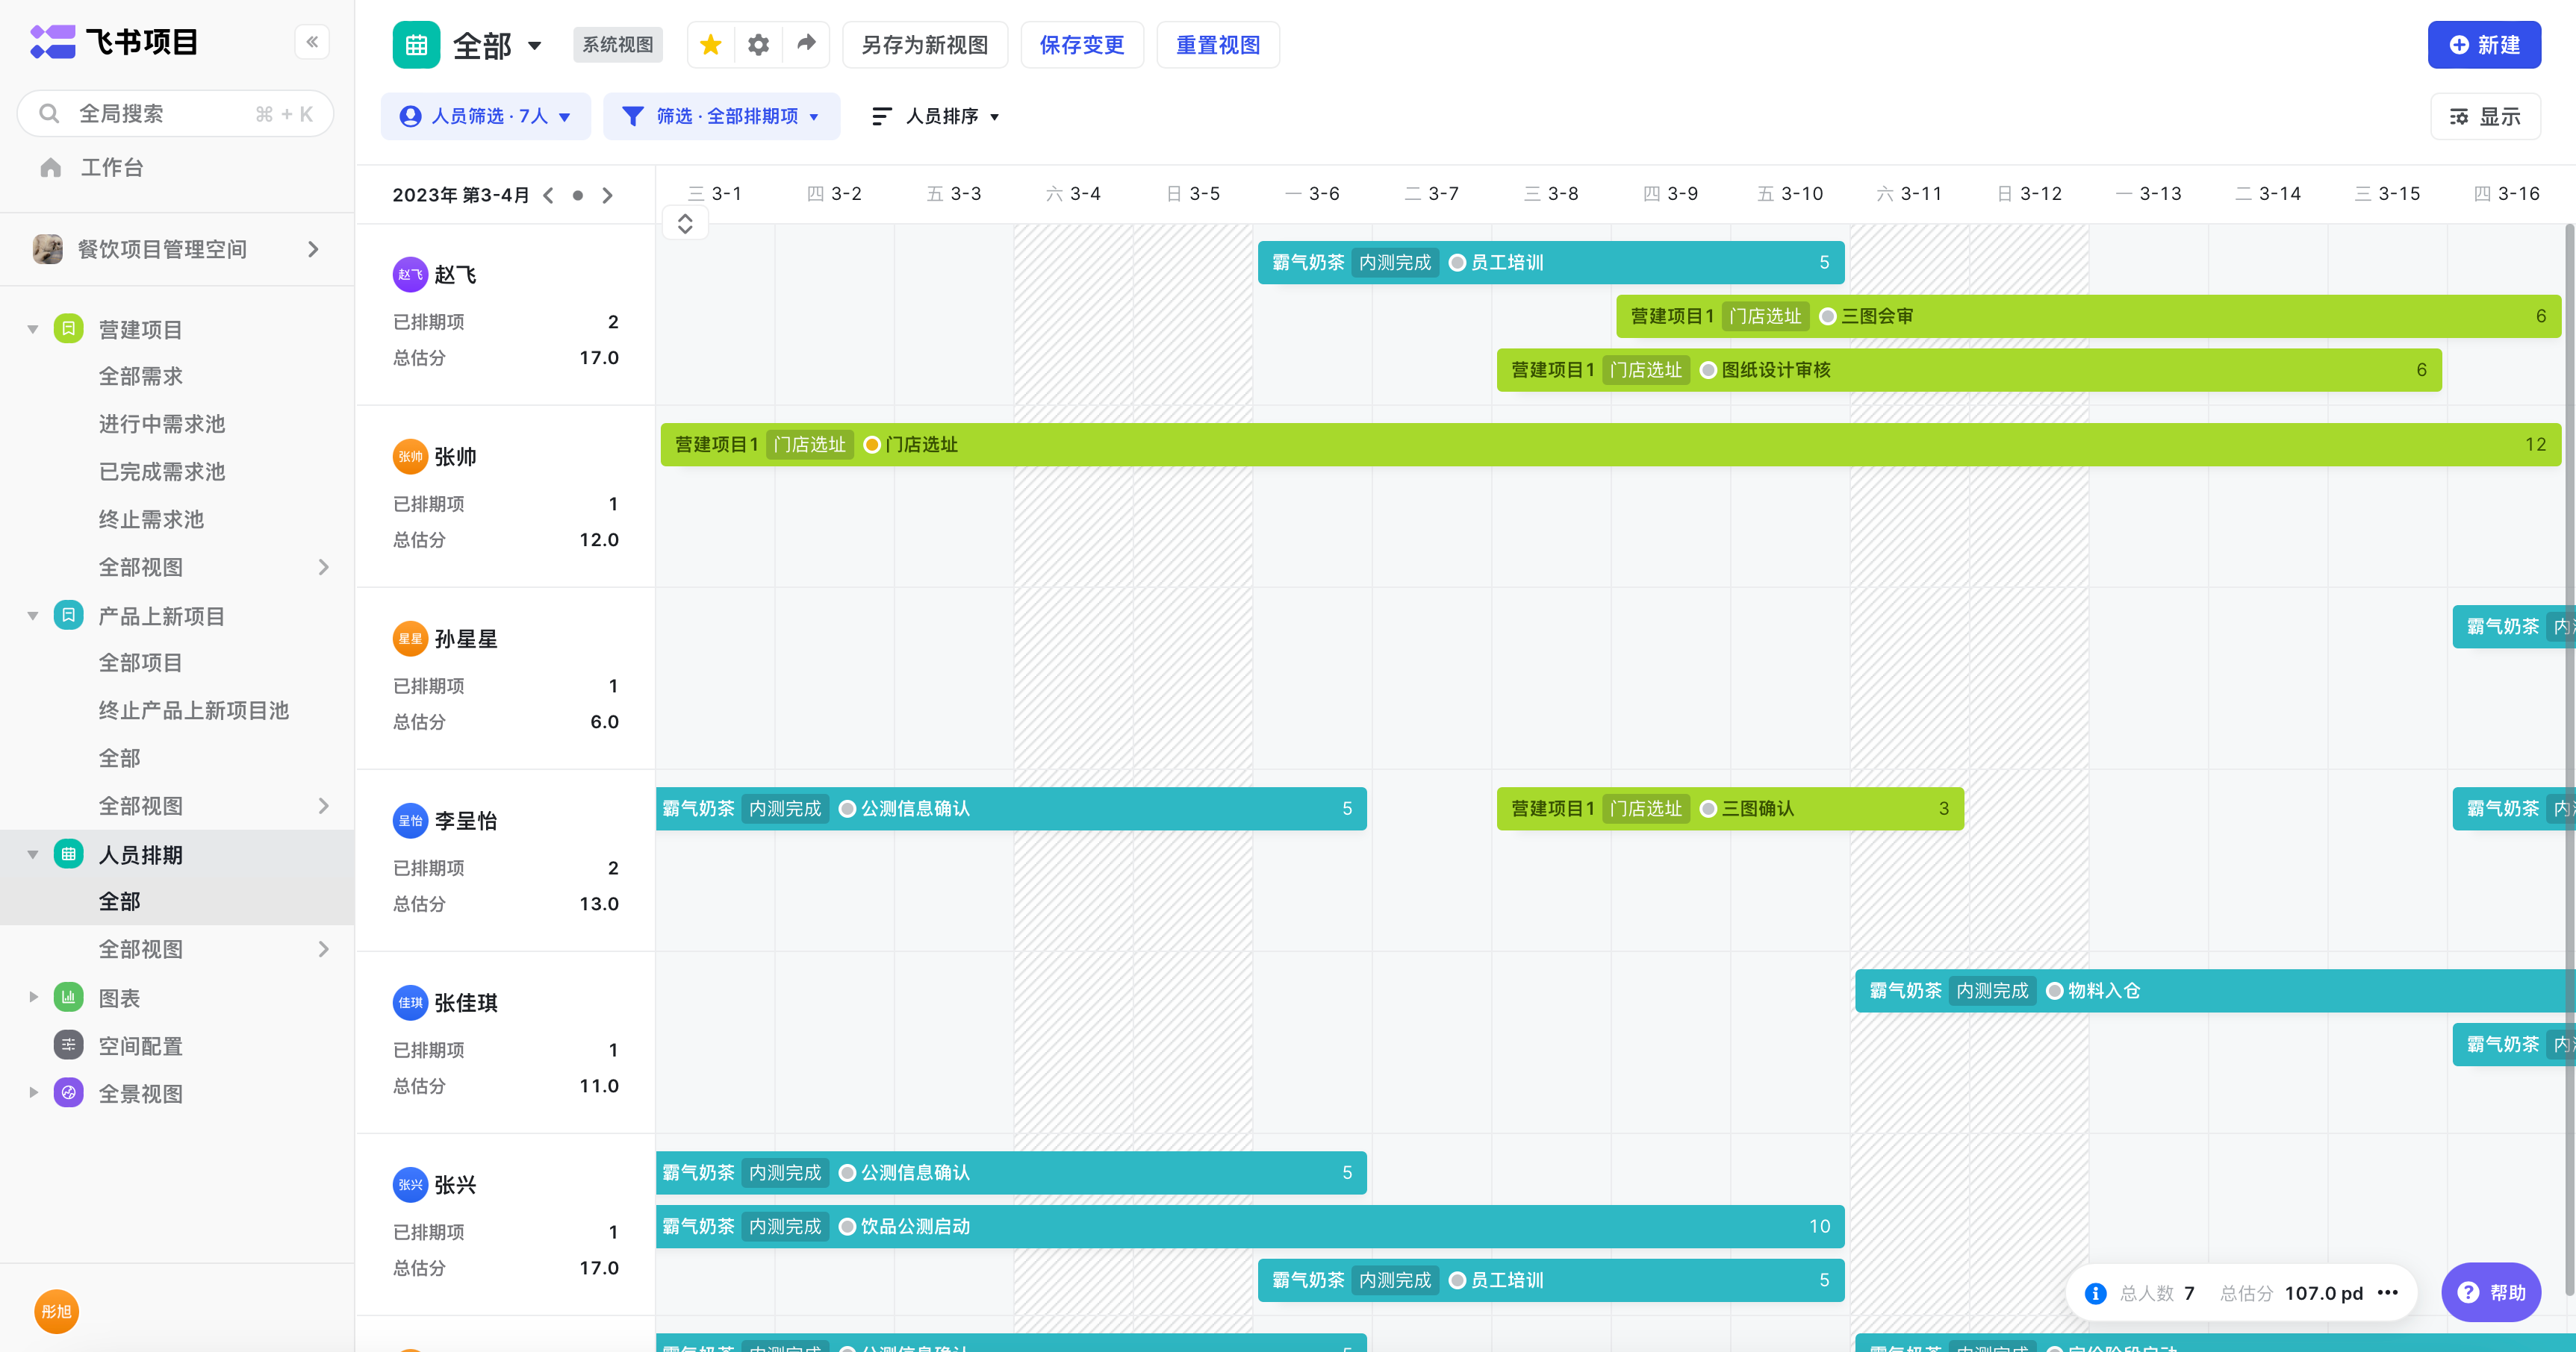
Task: Select 全部需求 in sidebar
Action: pos(141,377)
